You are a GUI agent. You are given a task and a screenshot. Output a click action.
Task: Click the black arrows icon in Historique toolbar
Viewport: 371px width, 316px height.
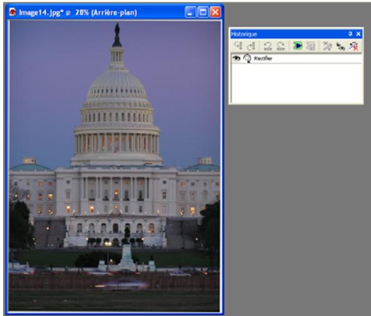340,46
